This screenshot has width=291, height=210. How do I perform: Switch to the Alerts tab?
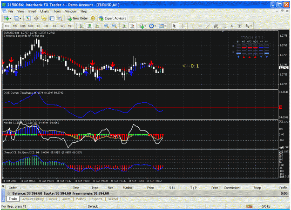[x=66, y=199]
